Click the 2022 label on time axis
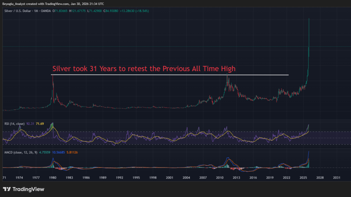This screenshot has height=197, width=351. [287, 178]
